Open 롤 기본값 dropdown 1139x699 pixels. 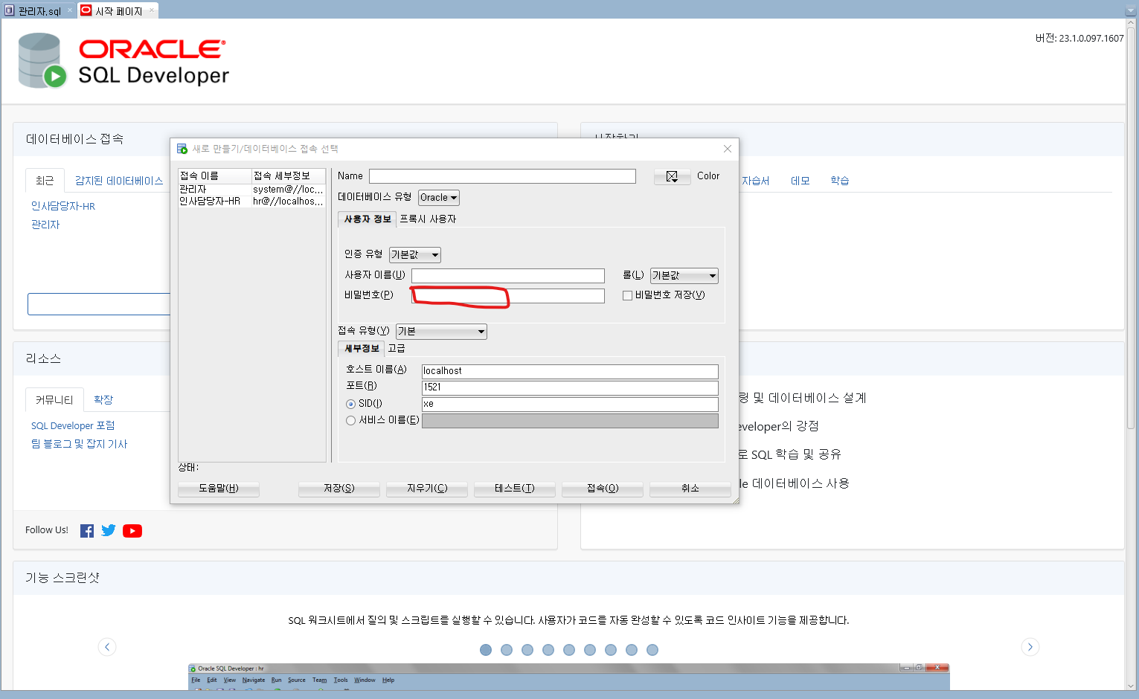click(684, 276)
